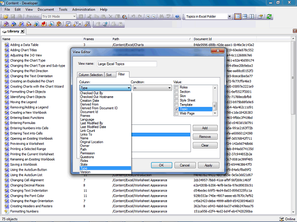Click the new role people icon
Image resolution: width=297 pixels, height=222 pixels.
pyautogui.click(x=59, y=24)
